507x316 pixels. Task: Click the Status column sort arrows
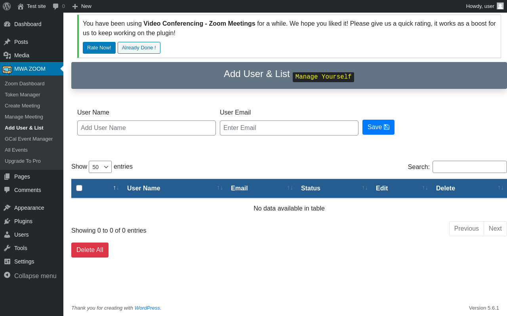pyautogui.click(x=365, y=188)
